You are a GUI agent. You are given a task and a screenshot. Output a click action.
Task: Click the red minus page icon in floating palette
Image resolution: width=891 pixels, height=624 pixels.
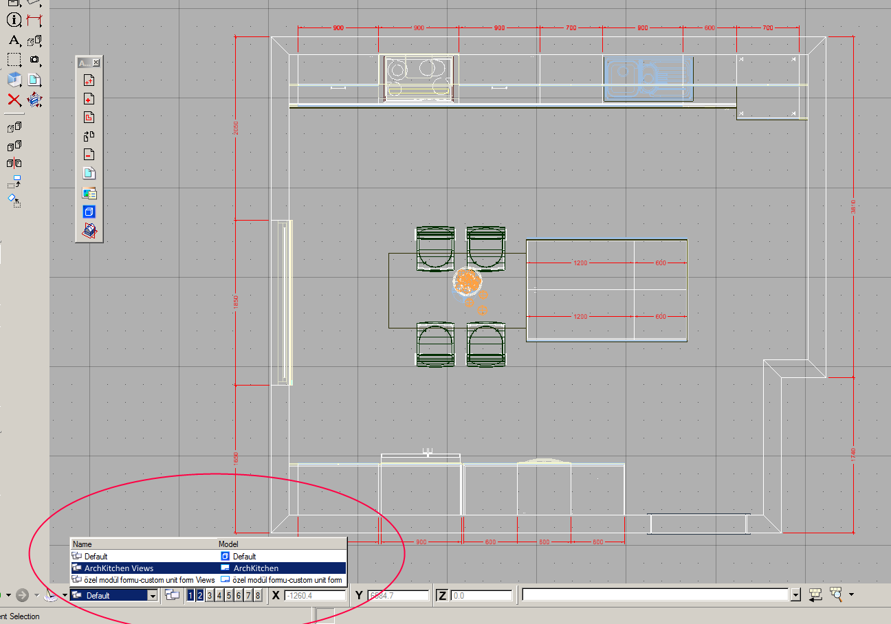89,155
